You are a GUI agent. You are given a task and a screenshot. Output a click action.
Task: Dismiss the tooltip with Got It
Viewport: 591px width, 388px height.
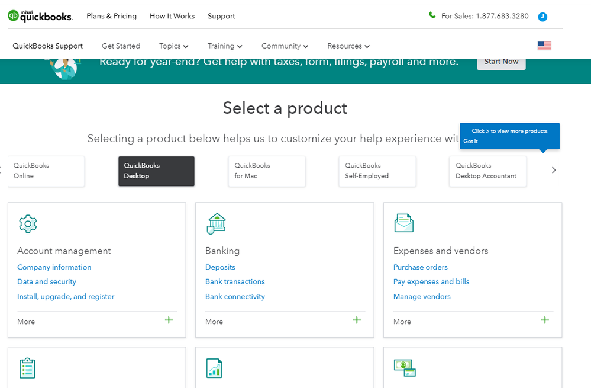[x=470, y=141]
